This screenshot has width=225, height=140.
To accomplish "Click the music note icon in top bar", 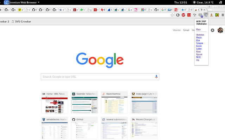I will tap(220, 2).
